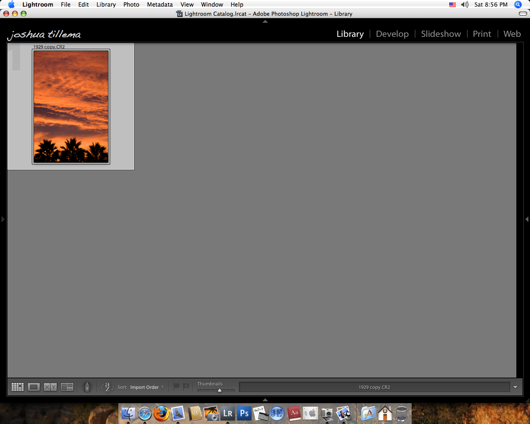530x424 pixels.
Task: Open System Preferences from the Dock
Action: (311, 413)
